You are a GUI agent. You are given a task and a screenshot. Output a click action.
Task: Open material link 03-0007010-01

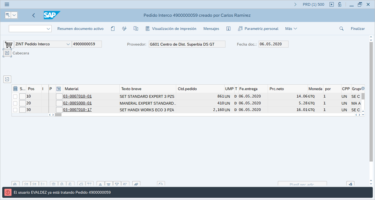(x=77, y=97)
